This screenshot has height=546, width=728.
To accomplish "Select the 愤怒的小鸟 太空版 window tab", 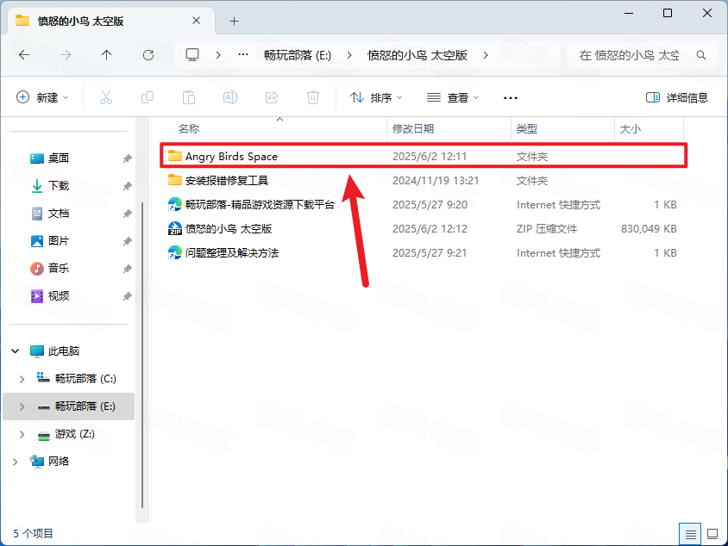I will click(x=111, y=21).
